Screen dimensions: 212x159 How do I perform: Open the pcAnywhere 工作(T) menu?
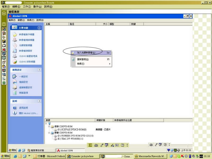(x=27, y=6)
